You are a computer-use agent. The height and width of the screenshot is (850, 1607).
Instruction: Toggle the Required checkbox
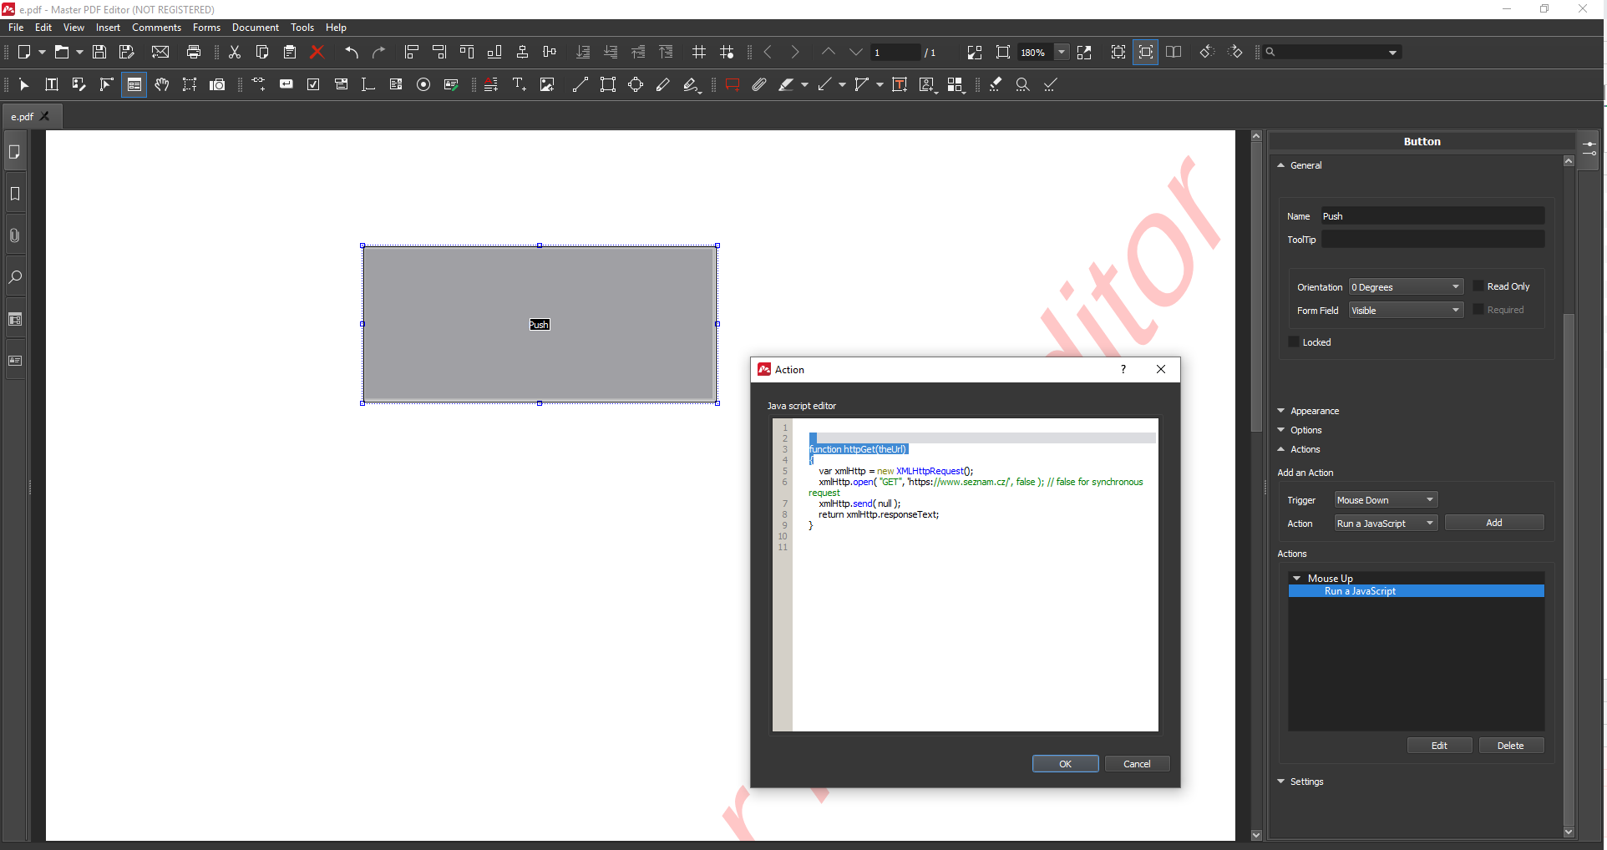1478,310
